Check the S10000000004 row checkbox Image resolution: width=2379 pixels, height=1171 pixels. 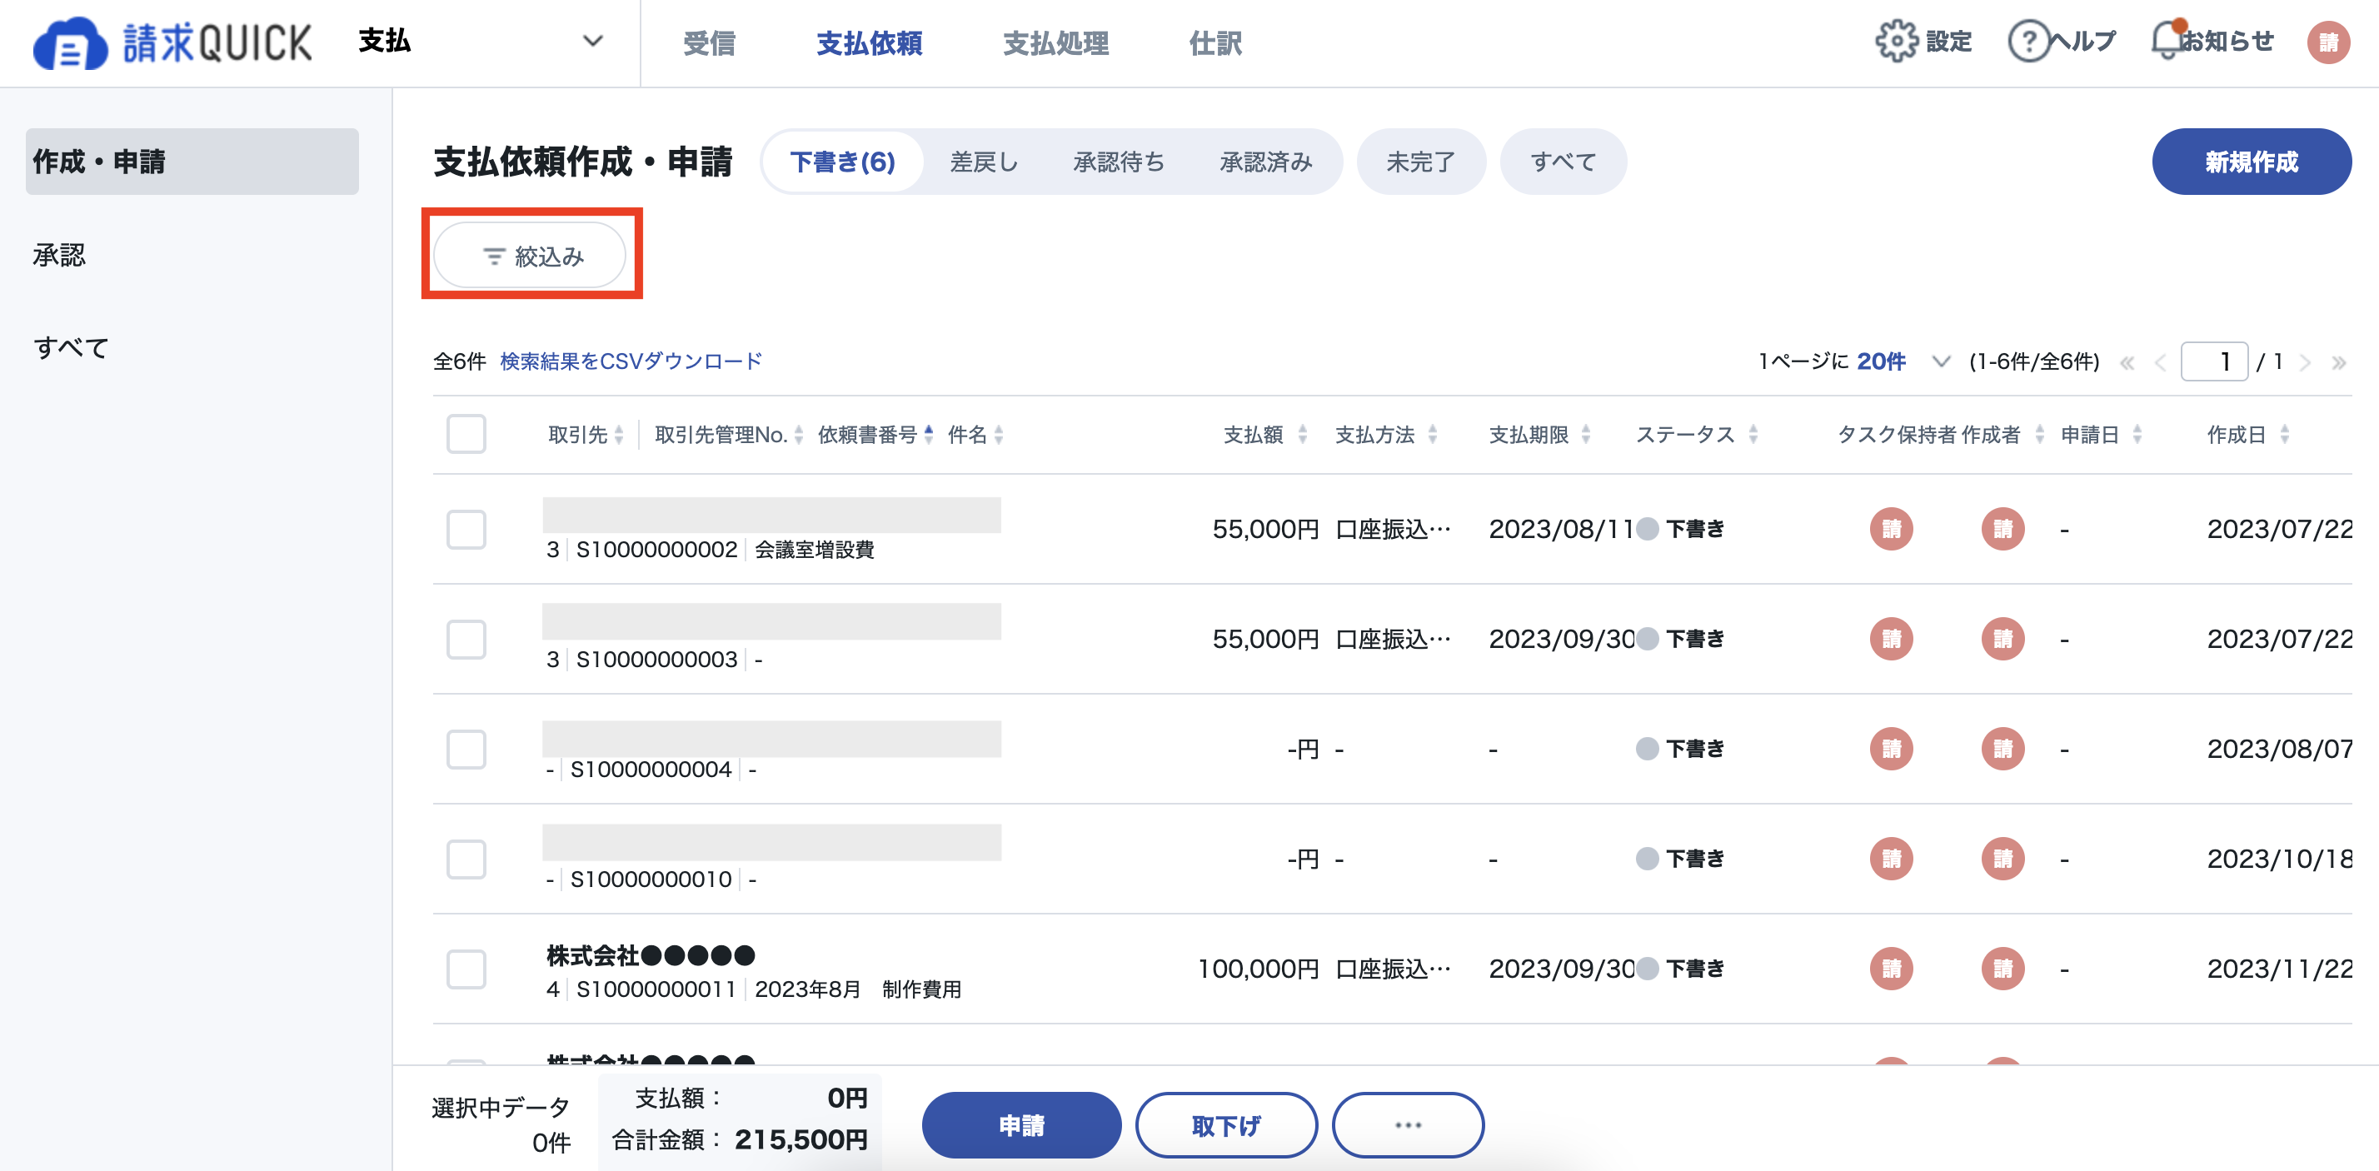pos(466,749)
